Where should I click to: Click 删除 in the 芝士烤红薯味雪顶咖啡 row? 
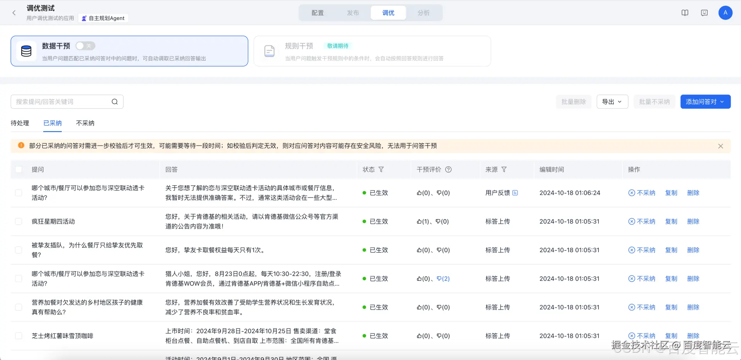click(x=693, y=336)
